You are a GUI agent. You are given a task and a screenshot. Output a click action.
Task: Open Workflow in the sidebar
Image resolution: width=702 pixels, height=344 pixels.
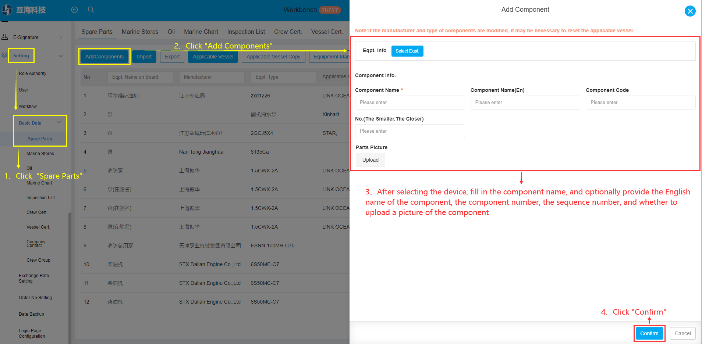coord(28,107)
